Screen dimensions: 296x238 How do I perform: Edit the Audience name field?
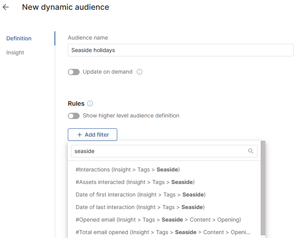pos(181,50)
